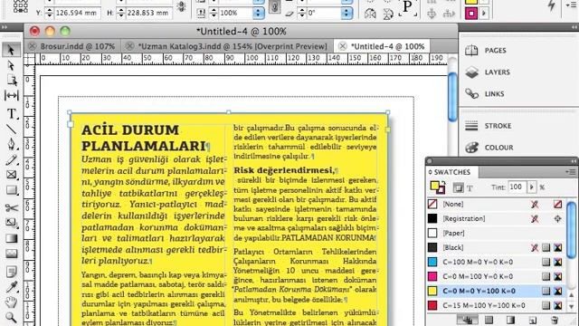The height and width of the screenshot is (326, 579).
Task: Toggle constrain proportions for scaling
Action: 274,6
